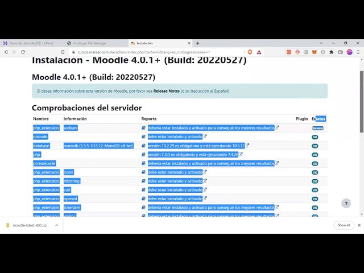Open the pink circular extension icon
This screenshot has height=273, width=364.
coord(297,52)
